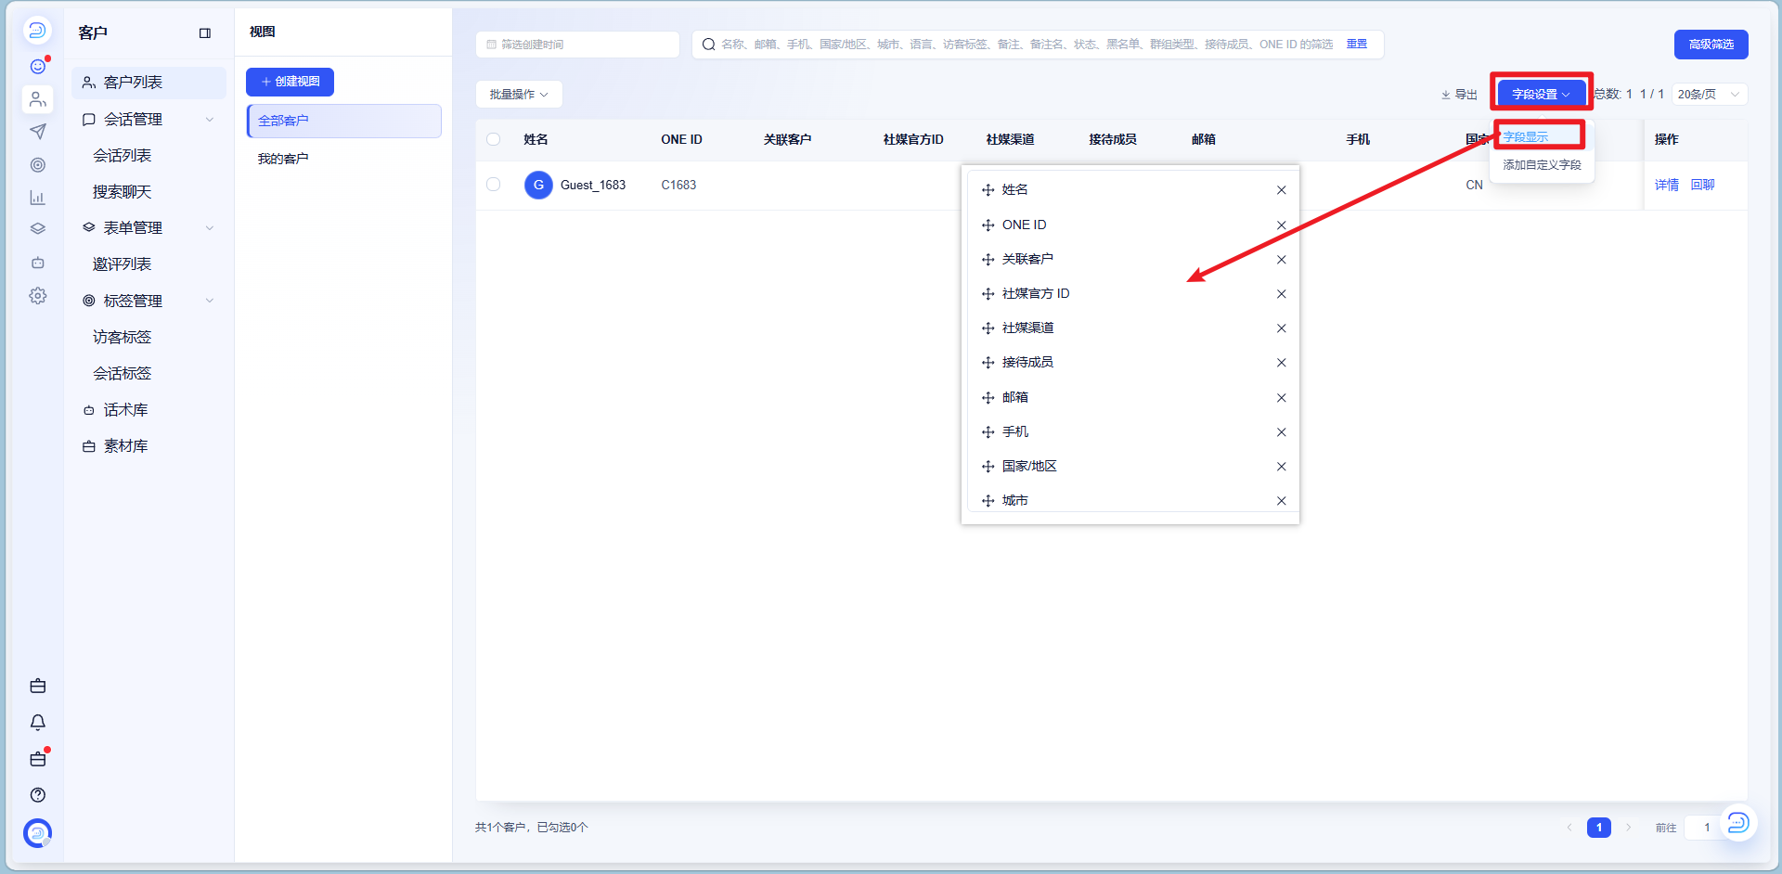Open the notification bell icon
1782x874 pixels.
click(38, 722)
